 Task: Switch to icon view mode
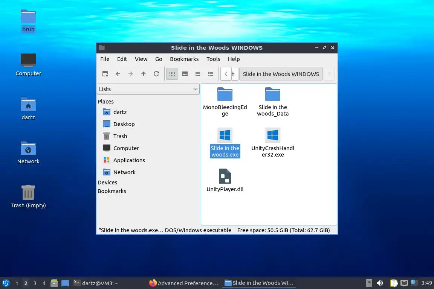(172, 74)
